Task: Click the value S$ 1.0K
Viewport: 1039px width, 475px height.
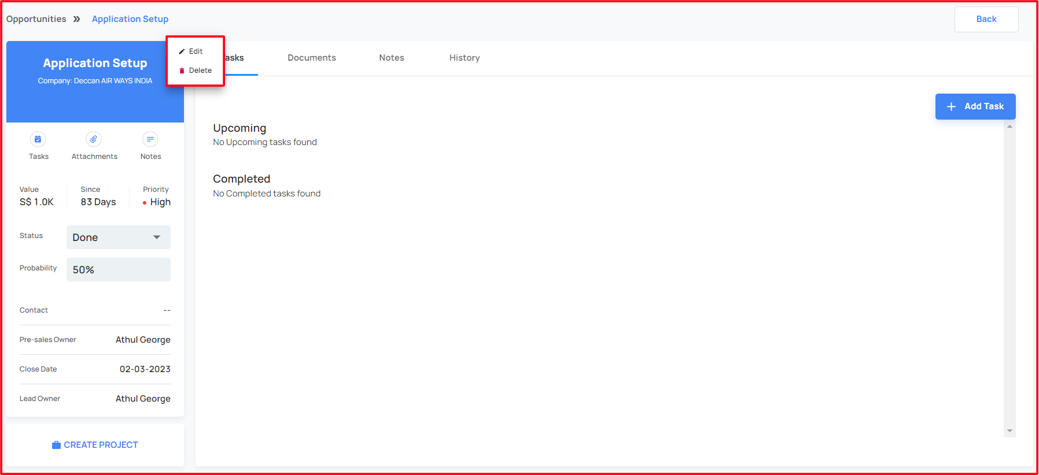Action: tap(36, 202)
